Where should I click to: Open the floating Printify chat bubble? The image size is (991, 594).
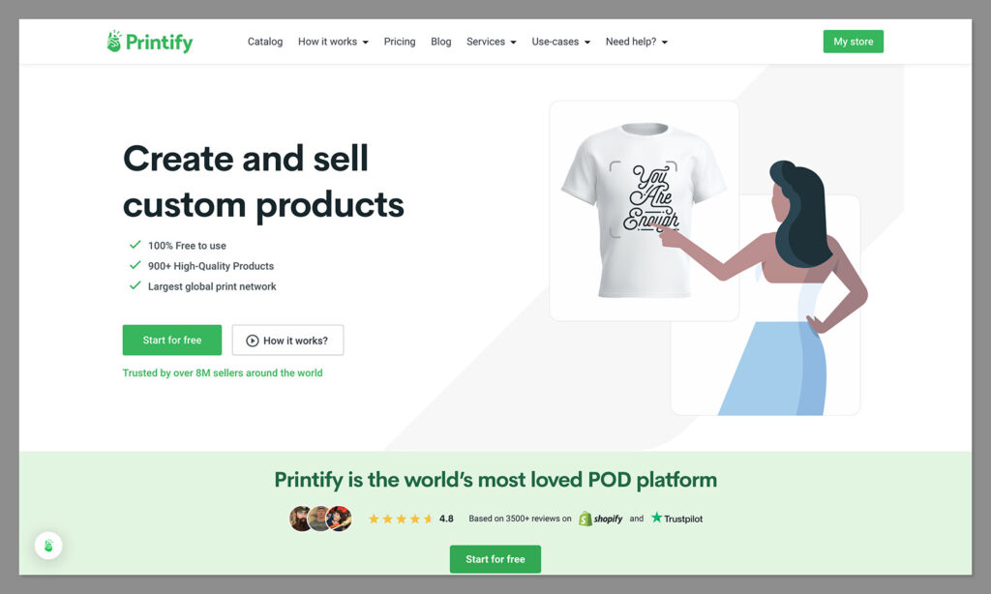click(48, 546)
